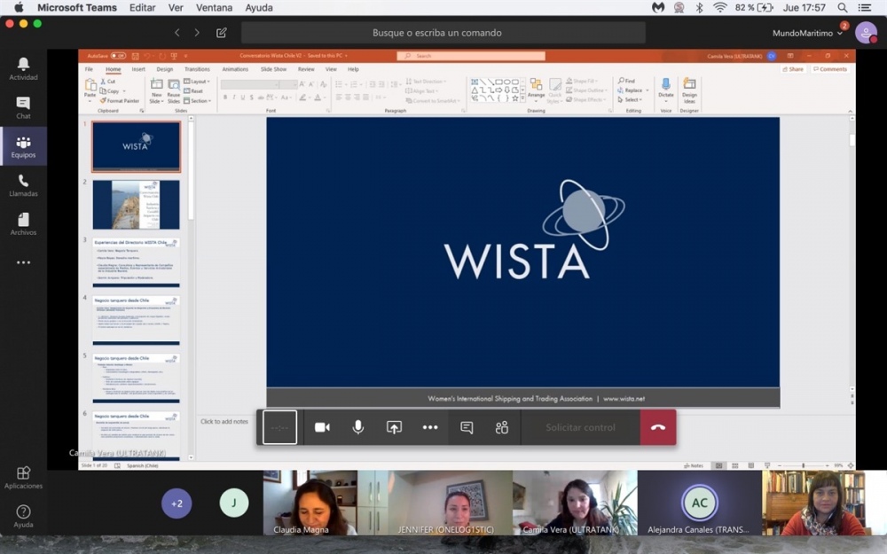Open Bluetooth status in menu bar
This screenshot has width=887, height=554.
(x=699, y=7)
